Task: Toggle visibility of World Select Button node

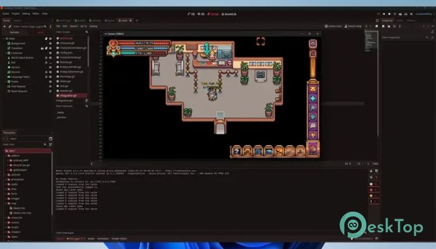Action: click(x=50, y=57)
